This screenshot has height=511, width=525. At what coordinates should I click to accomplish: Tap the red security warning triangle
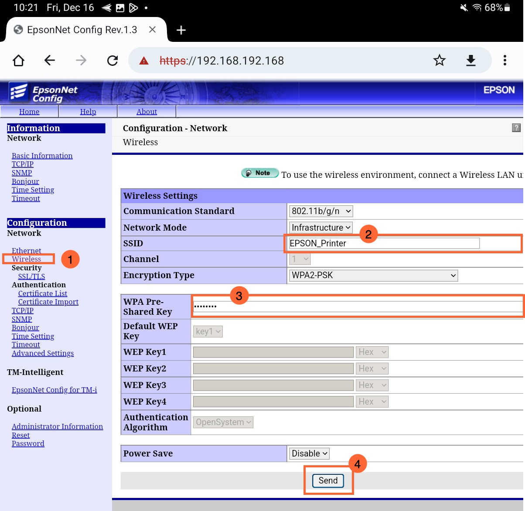[x=144, y=61]
